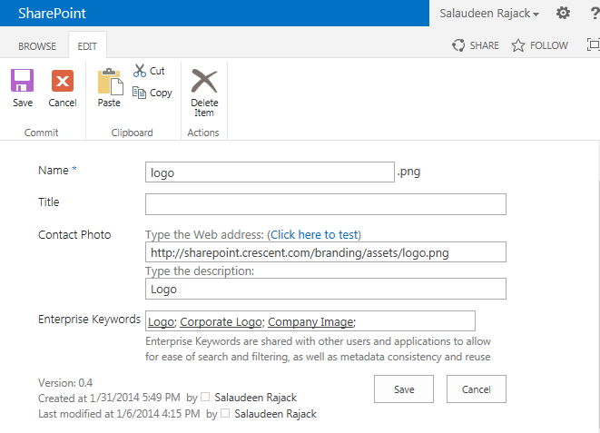Open the settings gear icon
Image resolution: width=600 pixels, height=433 pixels.
(x=563, y=13)
